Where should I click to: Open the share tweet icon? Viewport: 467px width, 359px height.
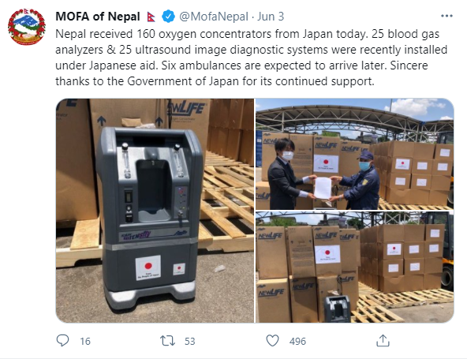tap(383, 341)
